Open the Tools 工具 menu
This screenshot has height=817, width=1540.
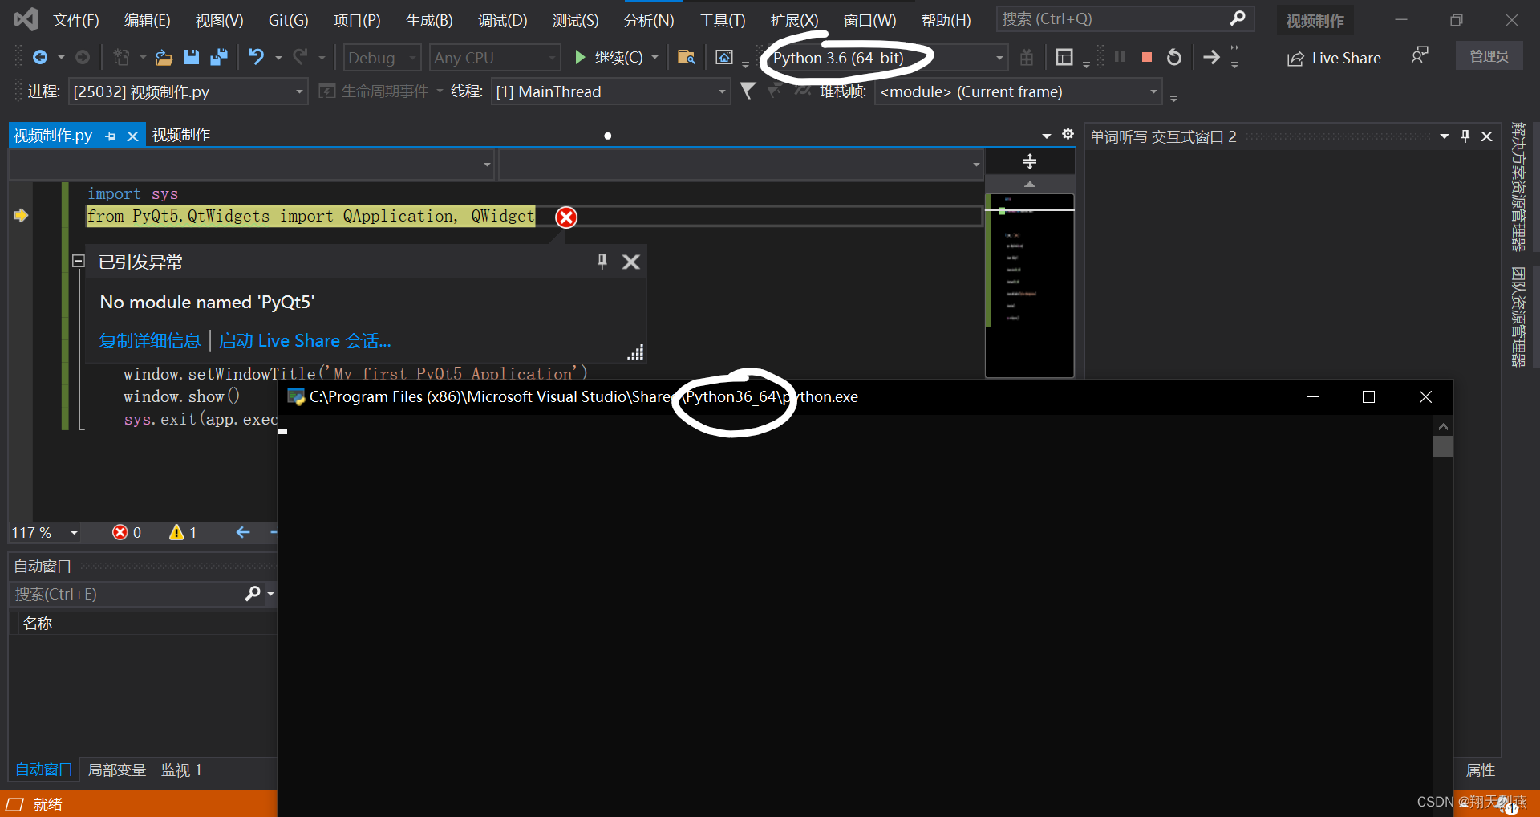pyautogui.click(x=722, y=20)
